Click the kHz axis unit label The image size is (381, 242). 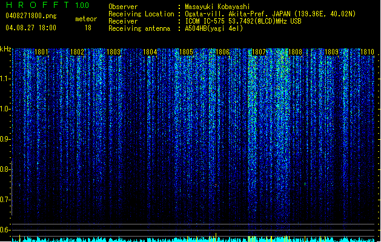tap(5, 49)
